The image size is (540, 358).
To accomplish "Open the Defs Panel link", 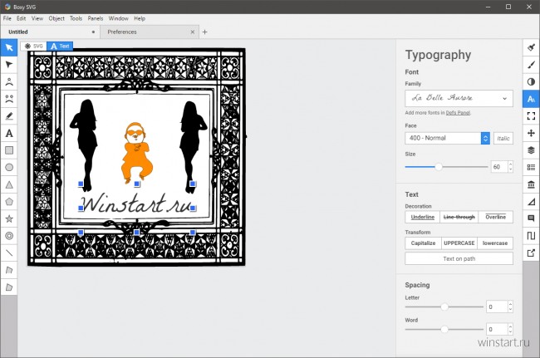I will pyautogui.click(x=458, y=113).
